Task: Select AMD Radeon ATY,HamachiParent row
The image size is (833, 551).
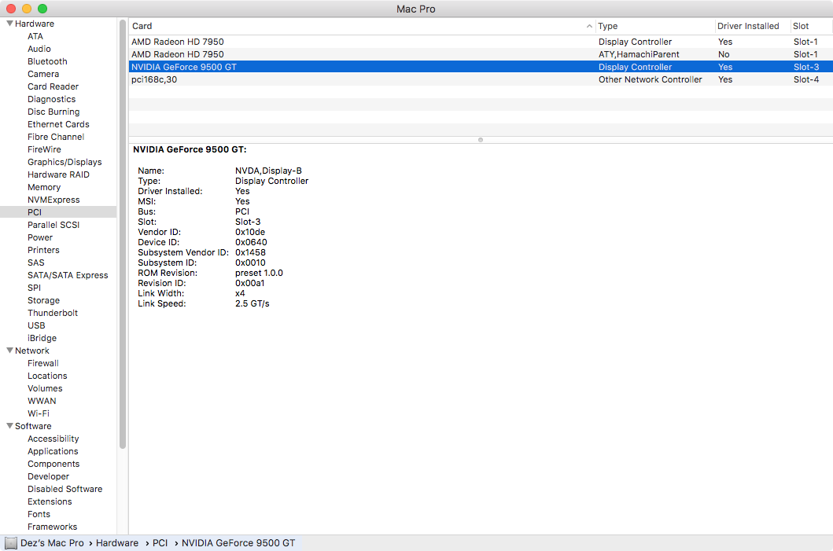Action: (x=481, y=54)
